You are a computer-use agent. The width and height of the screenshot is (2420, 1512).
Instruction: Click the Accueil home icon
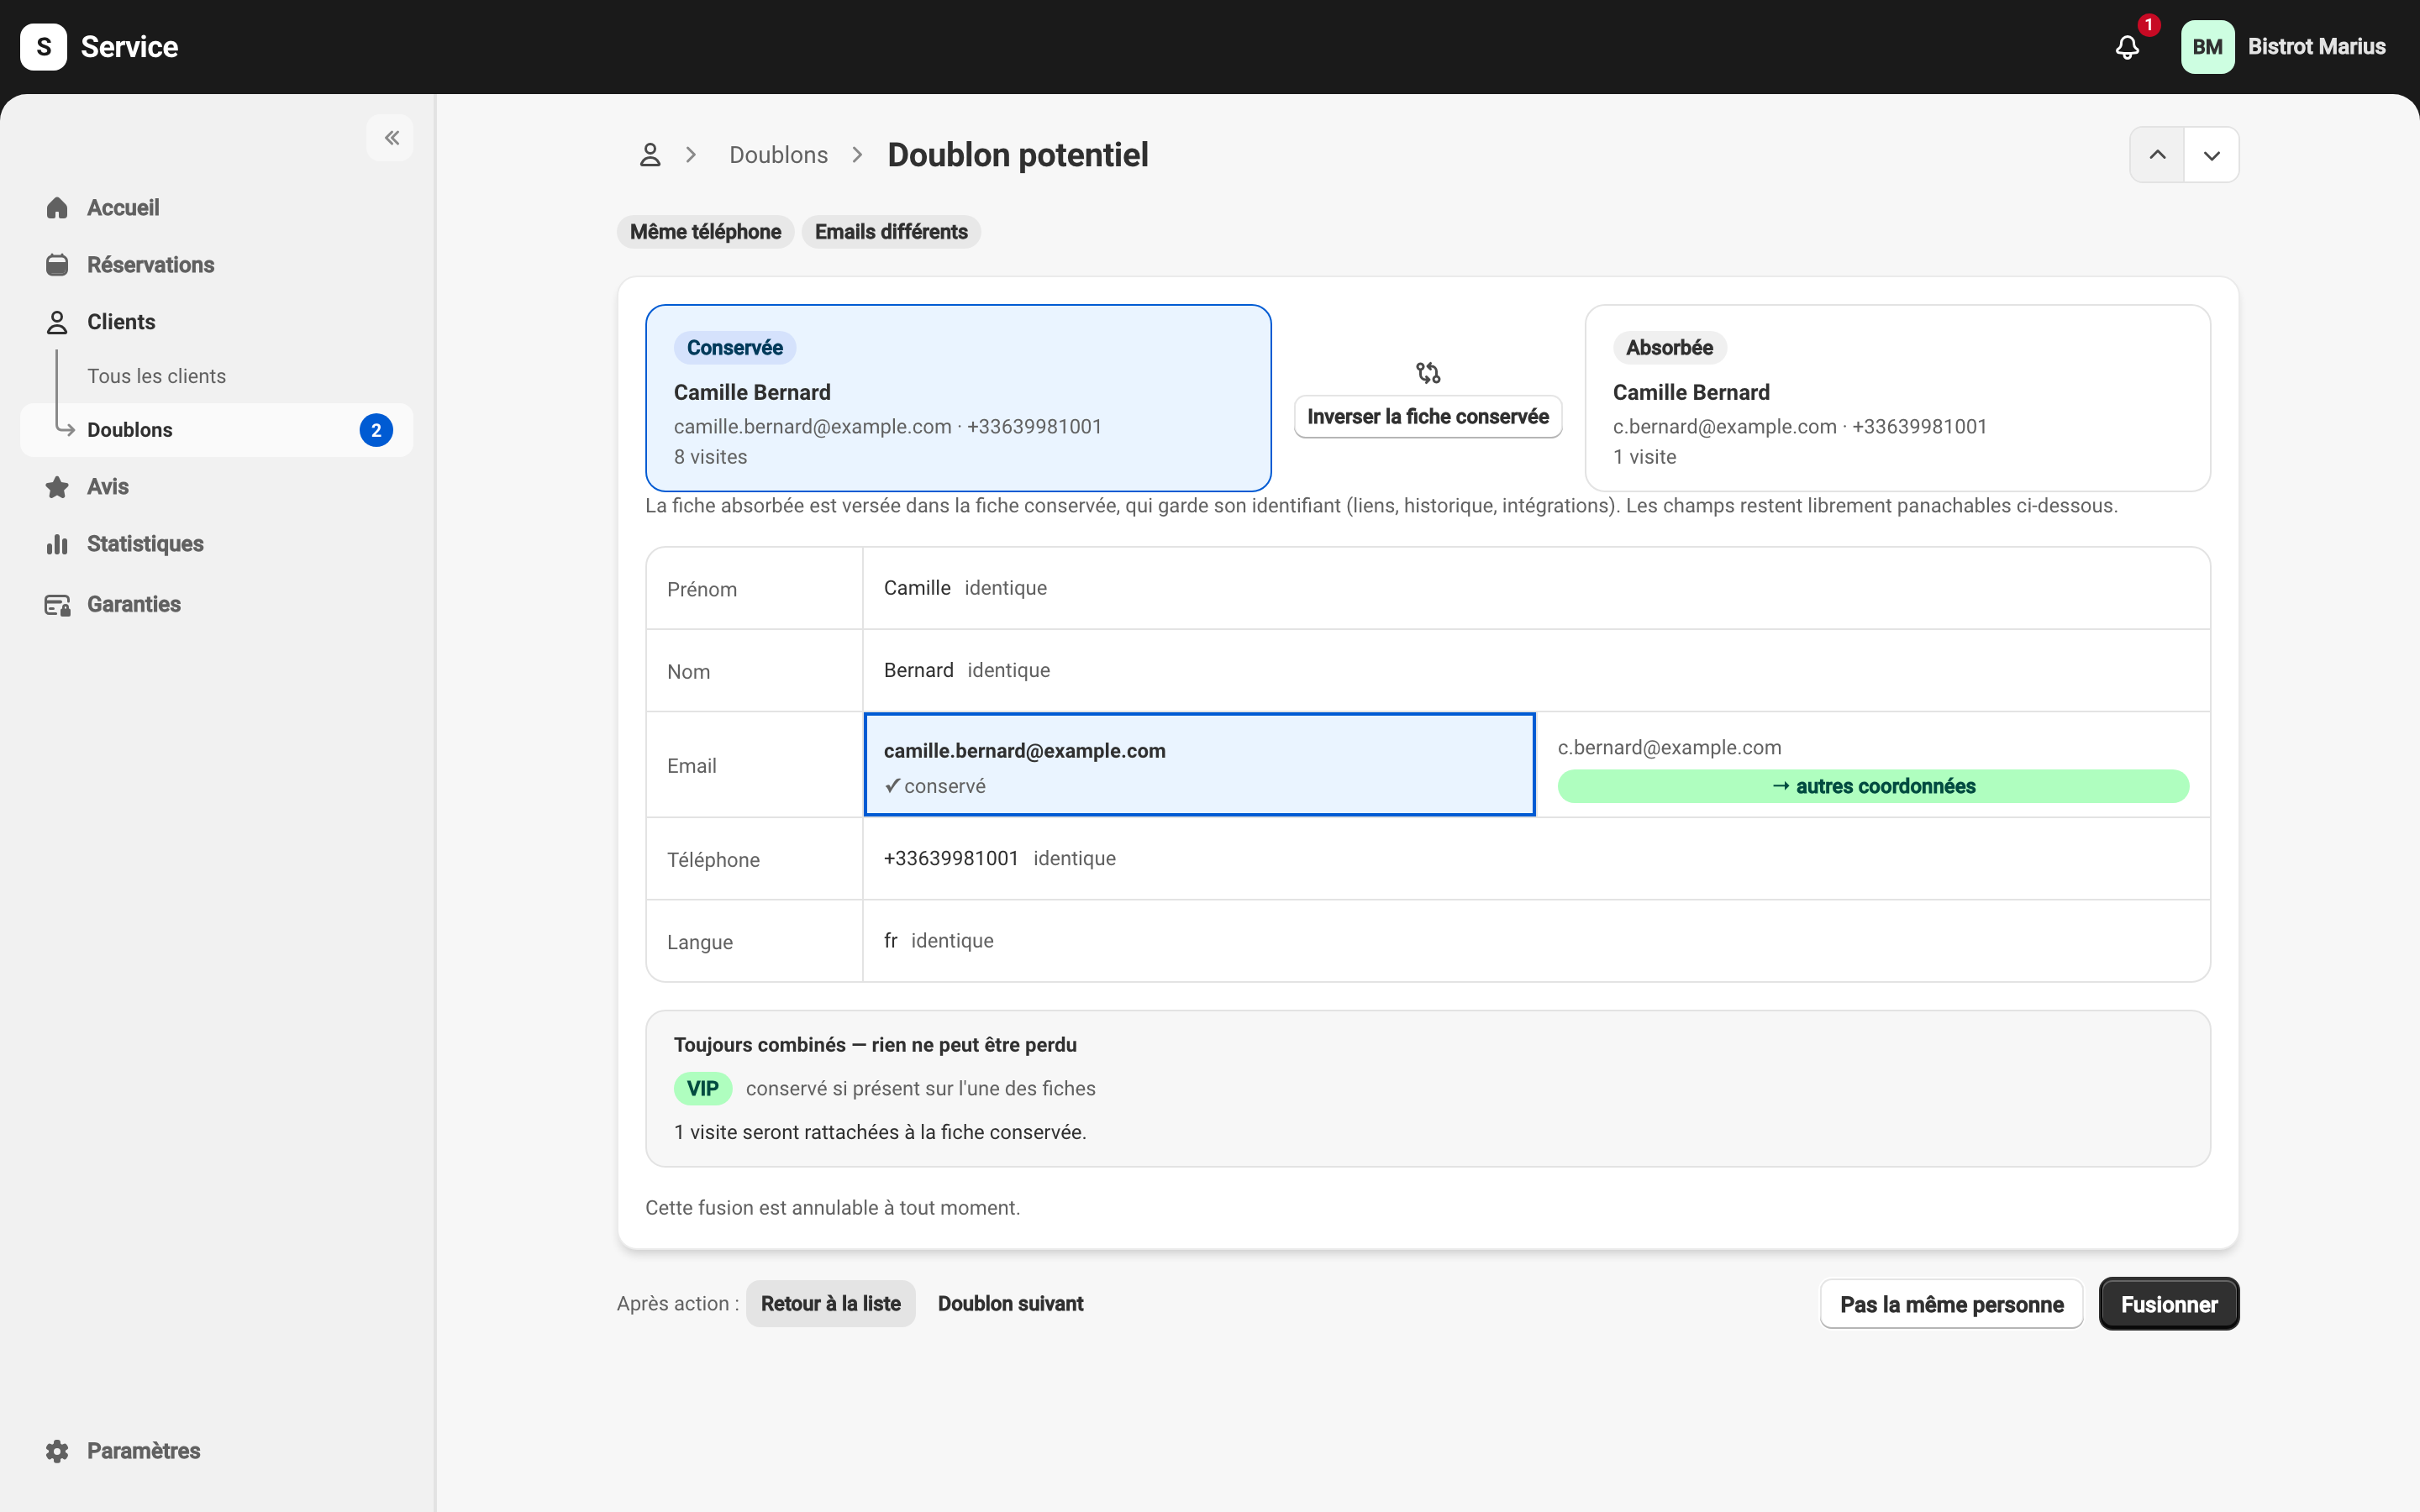[x=57, y=208]
